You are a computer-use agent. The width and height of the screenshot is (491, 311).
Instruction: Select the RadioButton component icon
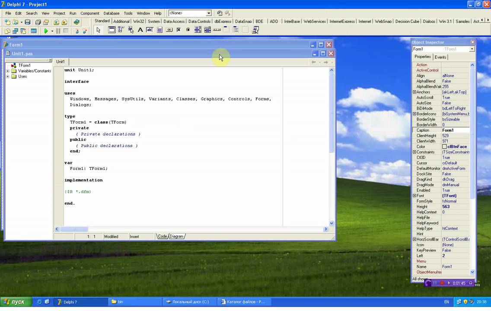188,30
